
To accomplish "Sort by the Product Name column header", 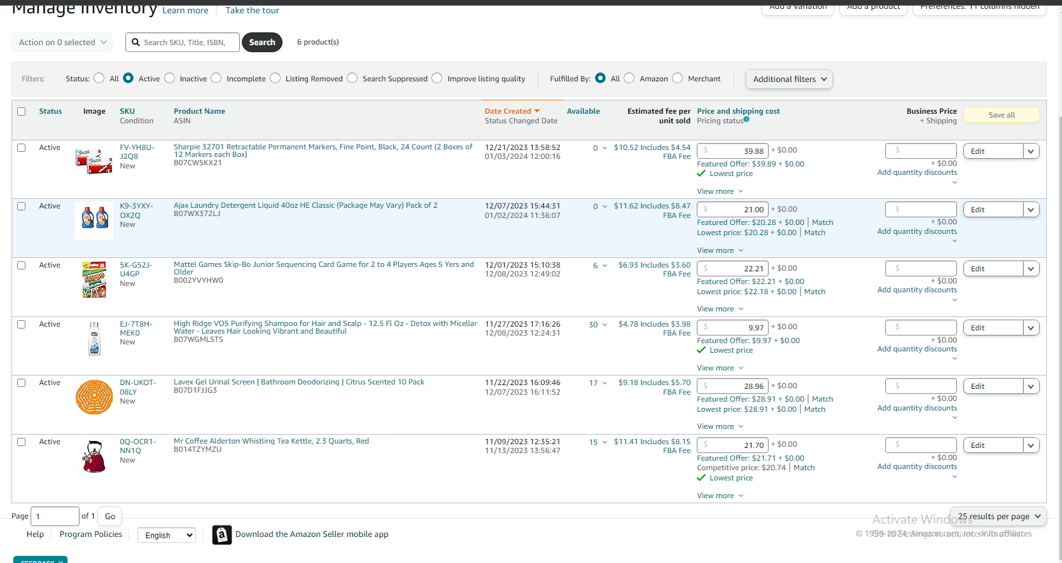I will [x=199, y=111].
